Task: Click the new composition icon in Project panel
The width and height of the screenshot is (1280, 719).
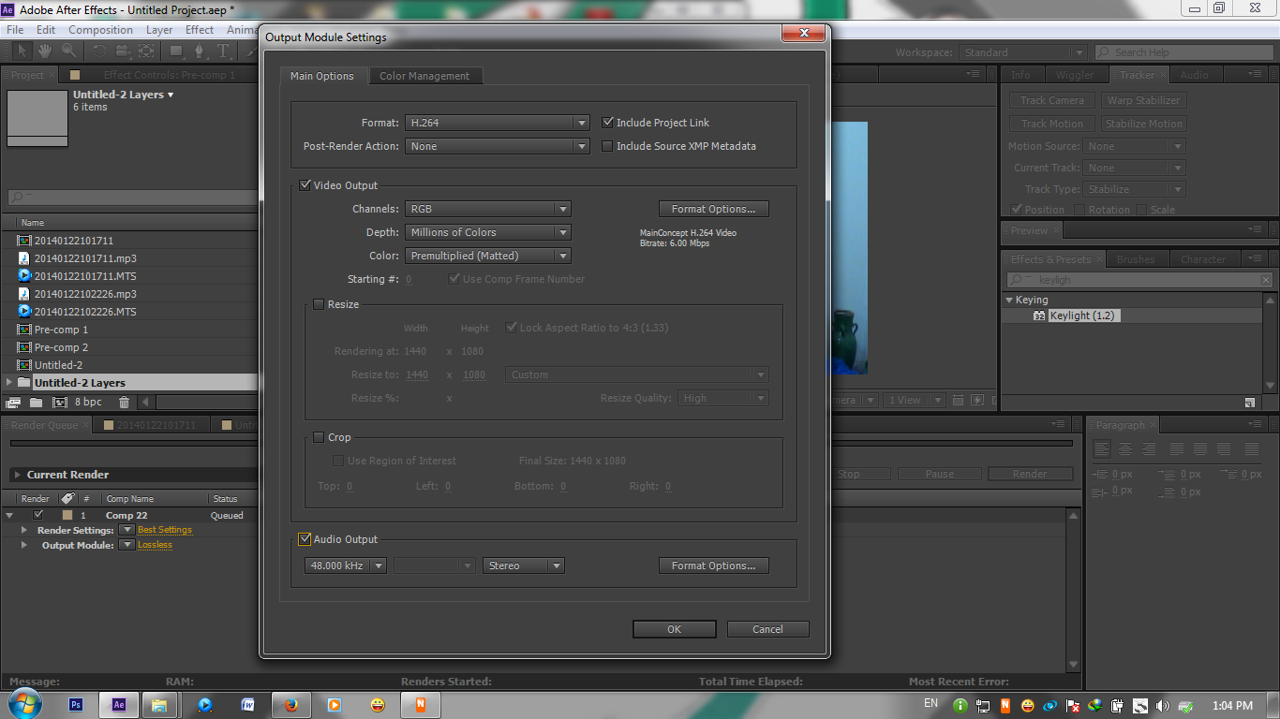Action: (x=60, y=403)
